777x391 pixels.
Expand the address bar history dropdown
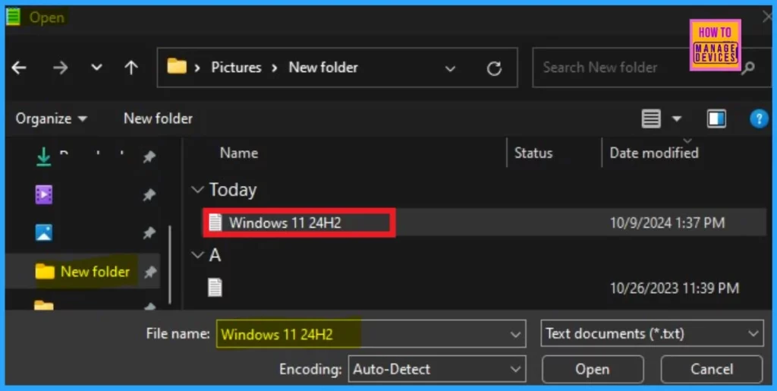450,68
